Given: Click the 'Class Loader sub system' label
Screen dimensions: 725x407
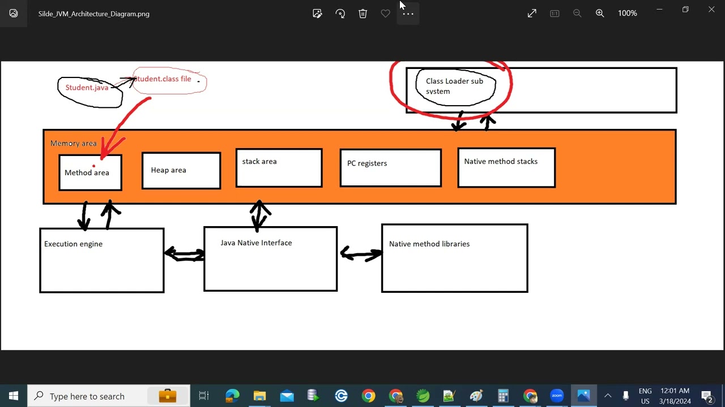Looking at the screenshot, I should click(454, 86).
